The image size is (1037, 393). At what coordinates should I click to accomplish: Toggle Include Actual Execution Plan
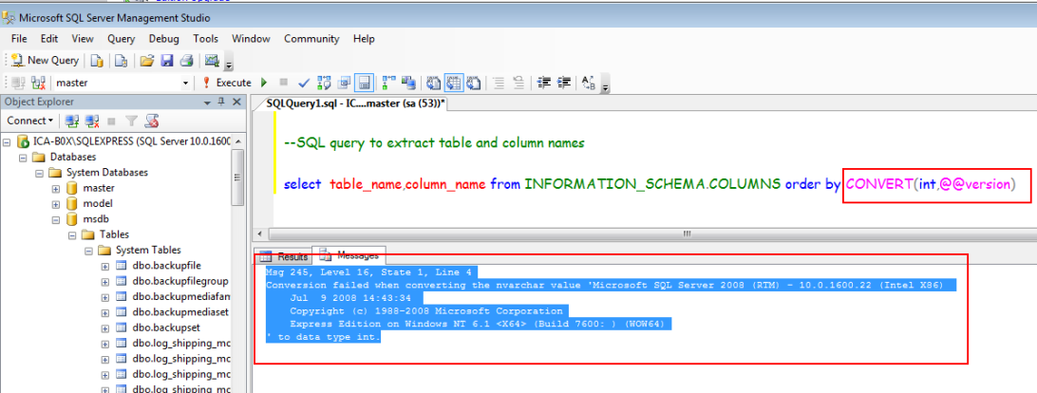coord(389,83)
